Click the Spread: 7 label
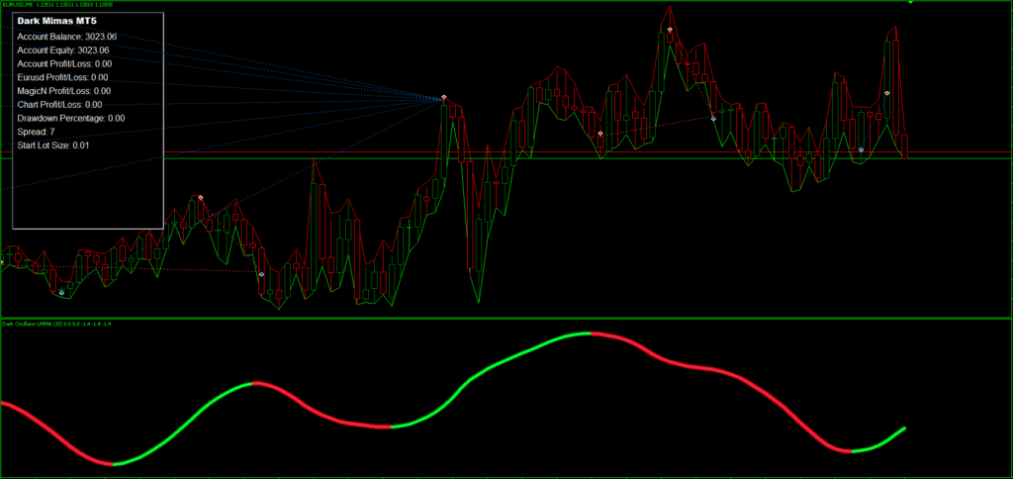The width and height of the screenshot is (1013, 479). coord(37,132)
